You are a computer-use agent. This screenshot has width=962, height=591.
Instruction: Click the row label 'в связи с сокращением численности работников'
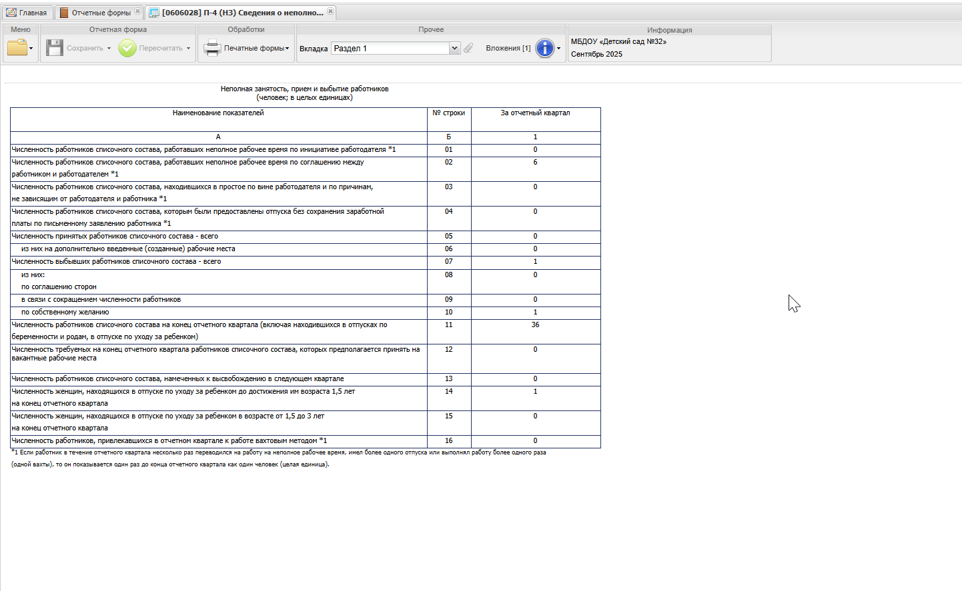click(101, 299)
